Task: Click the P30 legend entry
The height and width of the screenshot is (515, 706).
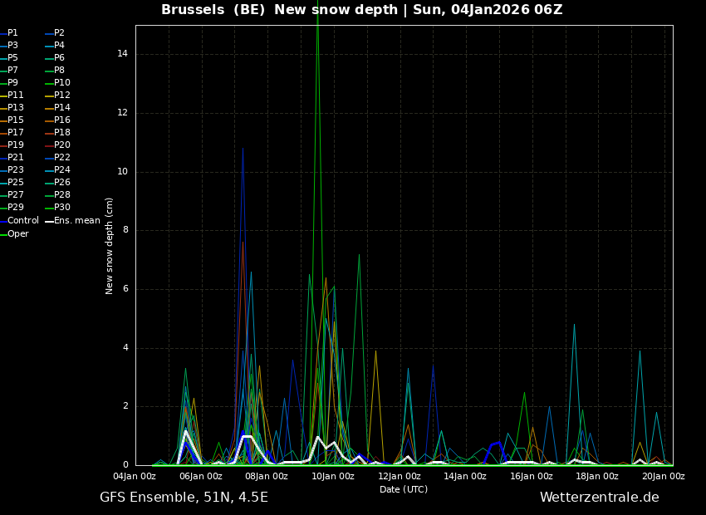Action: pos(57,208)
